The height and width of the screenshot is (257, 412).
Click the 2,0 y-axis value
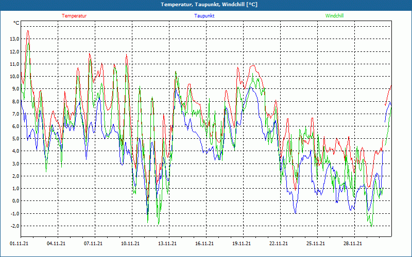pyautogui.click(x=15, y=176)
